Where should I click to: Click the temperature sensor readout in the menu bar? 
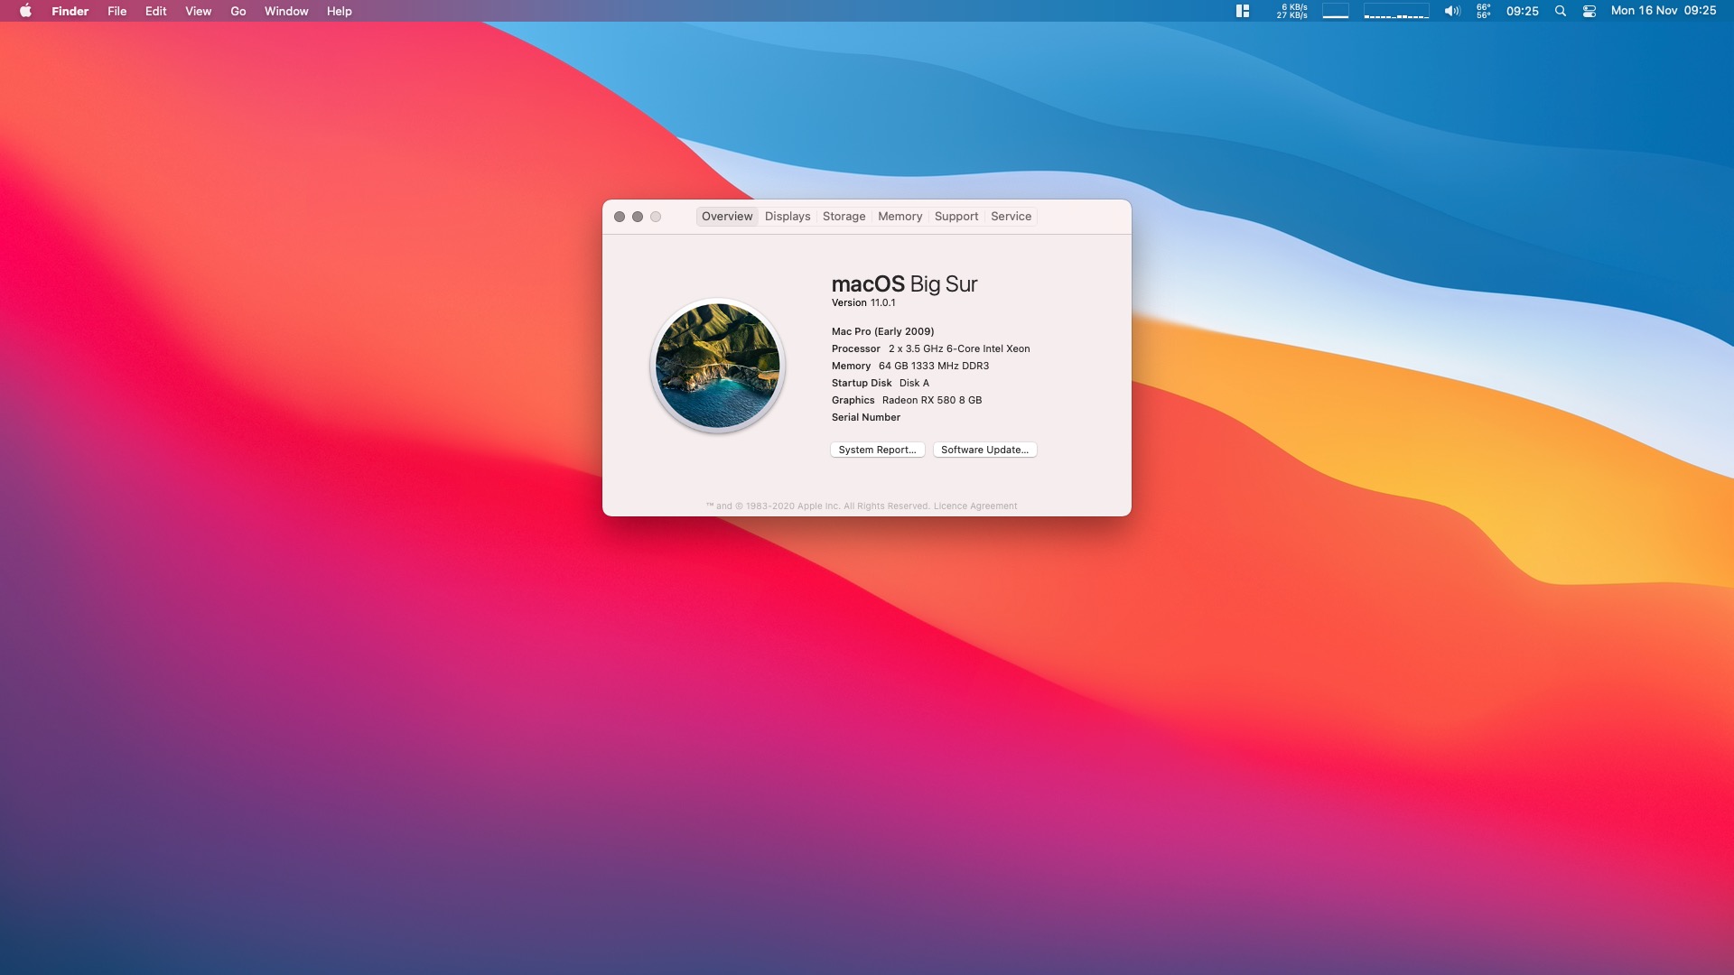[1483, 11]
